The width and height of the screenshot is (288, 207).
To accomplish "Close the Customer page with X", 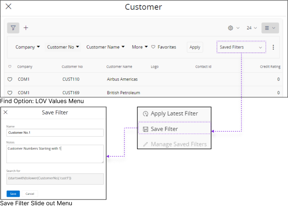I will (8, 7).
